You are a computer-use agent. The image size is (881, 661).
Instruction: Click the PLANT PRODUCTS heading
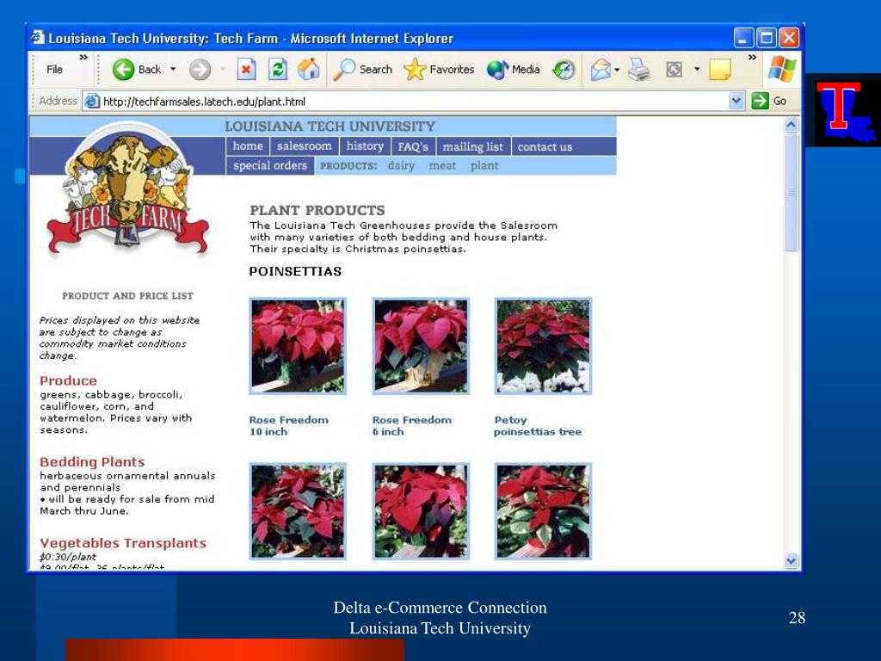tap(317, 210)
